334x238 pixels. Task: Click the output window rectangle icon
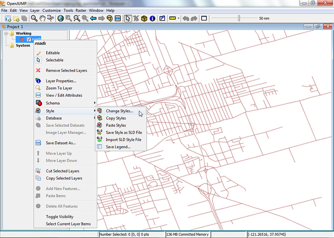coord(204,18)
